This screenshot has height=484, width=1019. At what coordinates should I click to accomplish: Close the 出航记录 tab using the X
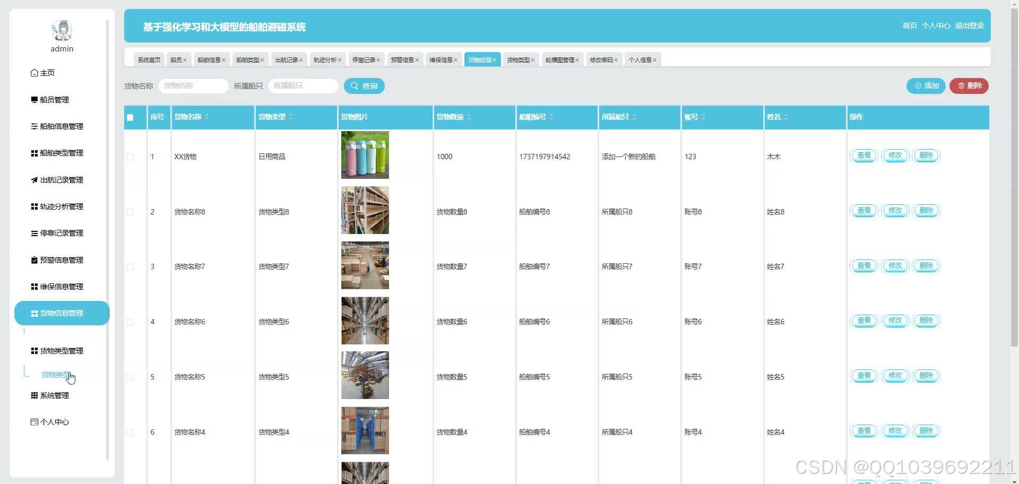(301, 60)
